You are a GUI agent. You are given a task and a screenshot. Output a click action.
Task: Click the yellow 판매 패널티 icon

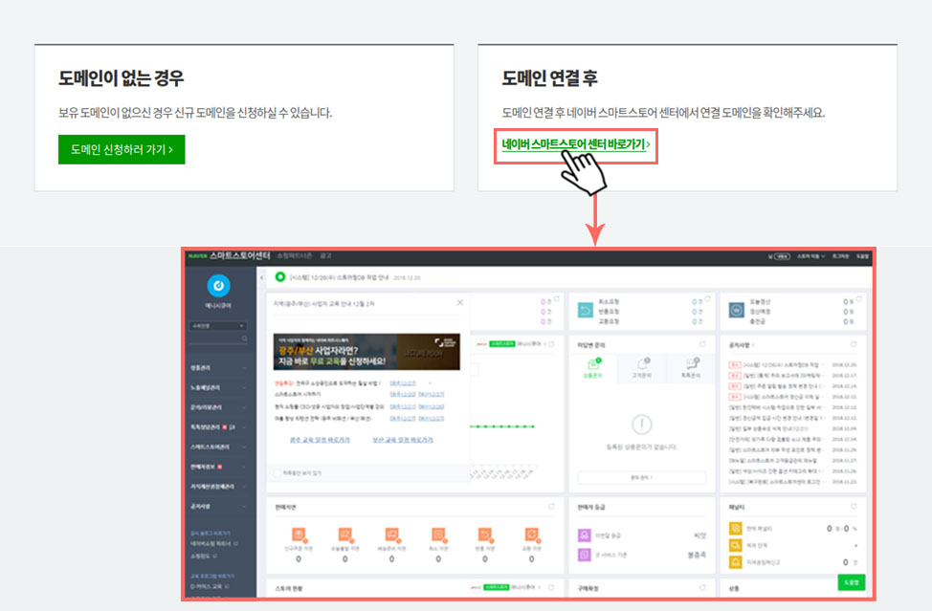point(735,528)
